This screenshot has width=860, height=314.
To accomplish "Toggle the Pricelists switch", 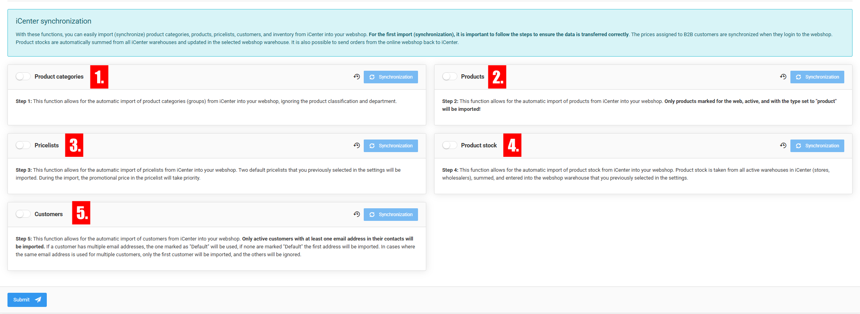I will [23, 145].
